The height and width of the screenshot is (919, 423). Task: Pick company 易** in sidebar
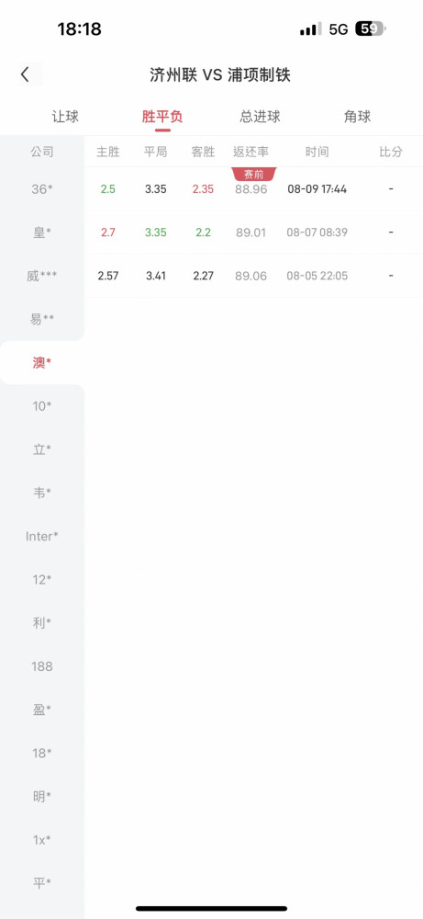tap(42, 319)
